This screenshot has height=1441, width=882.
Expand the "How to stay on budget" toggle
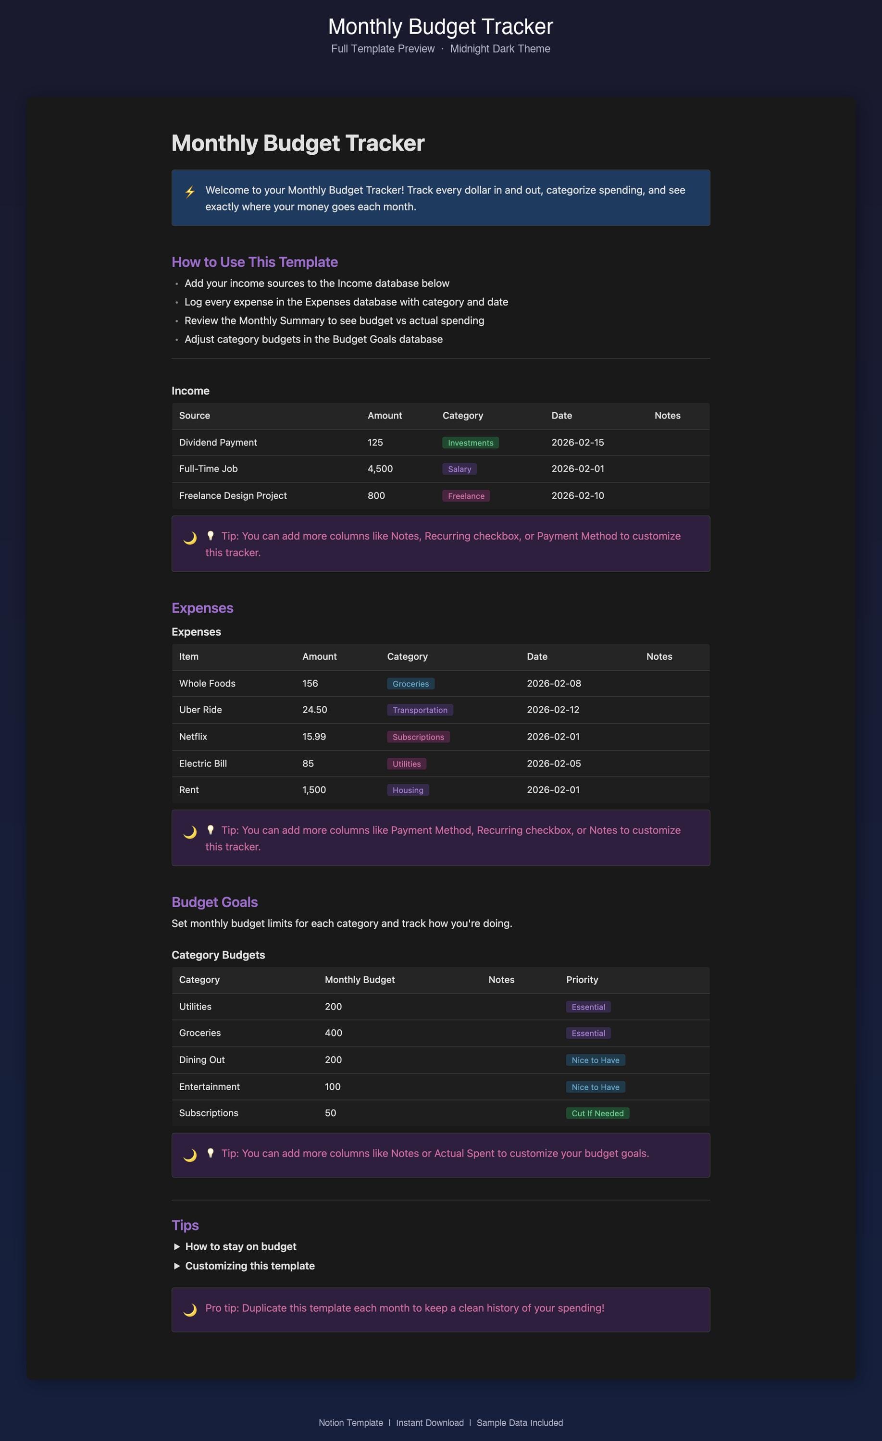tap(176, 1246)
